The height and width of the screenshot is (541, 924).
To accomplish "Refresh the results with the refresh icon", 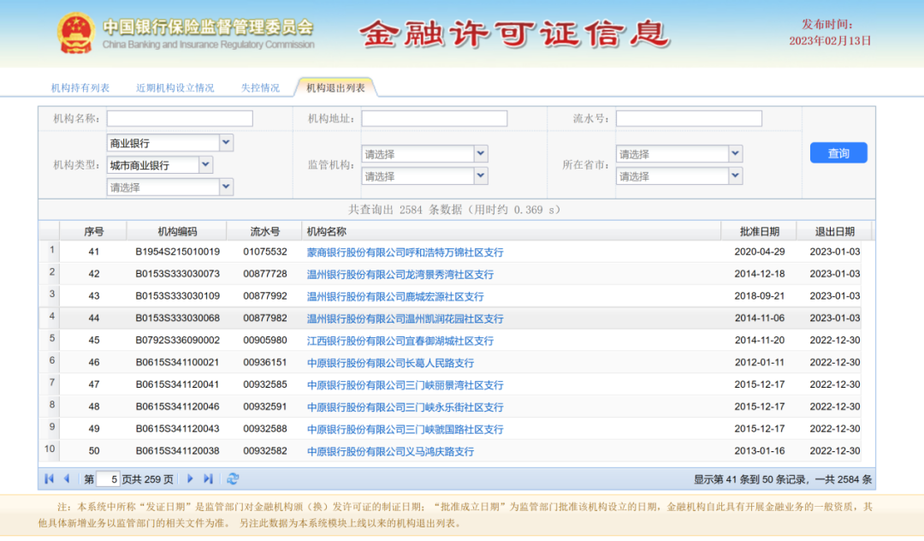I will click(233, 478).
